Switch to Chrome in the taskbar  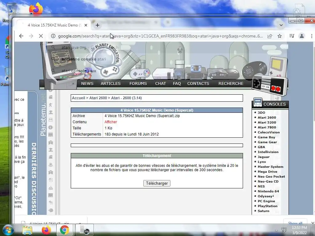pos(64,230)
